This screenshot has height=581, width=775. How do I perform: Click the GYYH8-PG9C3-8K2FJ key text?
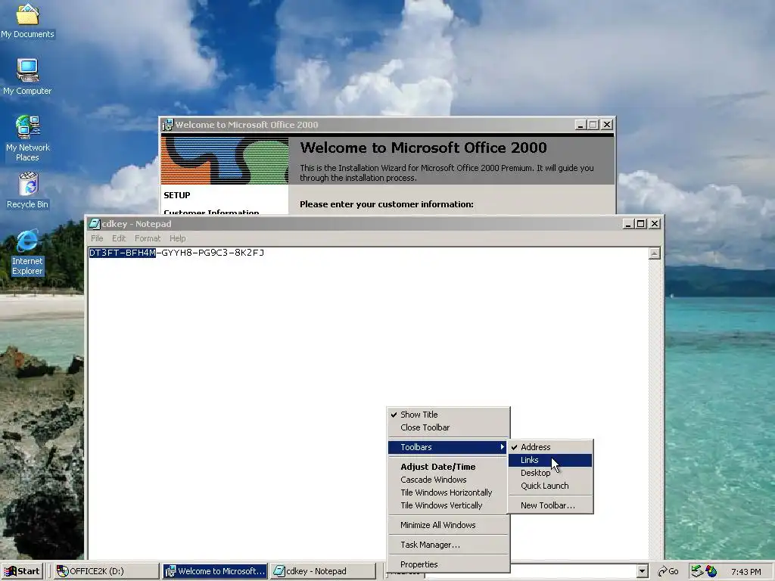(213, 253)
